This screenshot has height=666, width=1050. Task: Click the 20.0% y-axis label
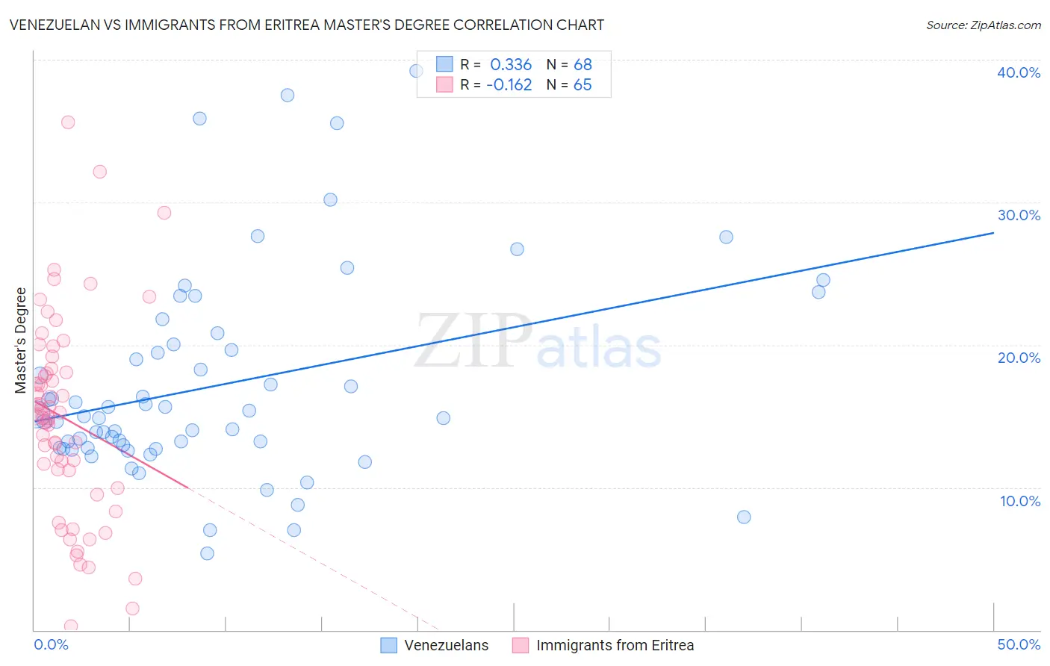(x=1019, y=358)
